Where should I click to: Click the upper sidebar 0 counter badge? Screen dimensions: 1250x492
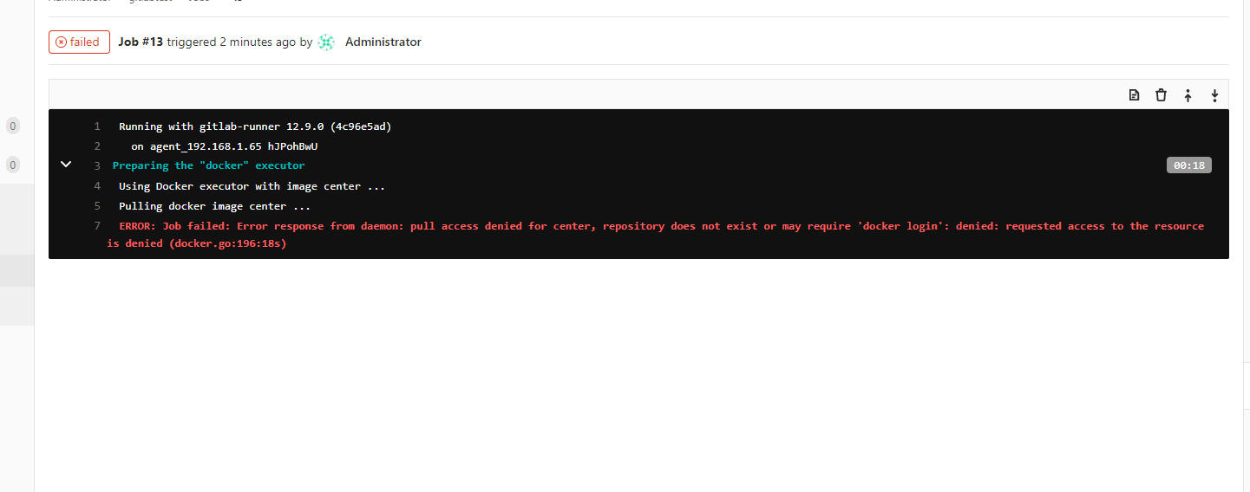point(12,126)
